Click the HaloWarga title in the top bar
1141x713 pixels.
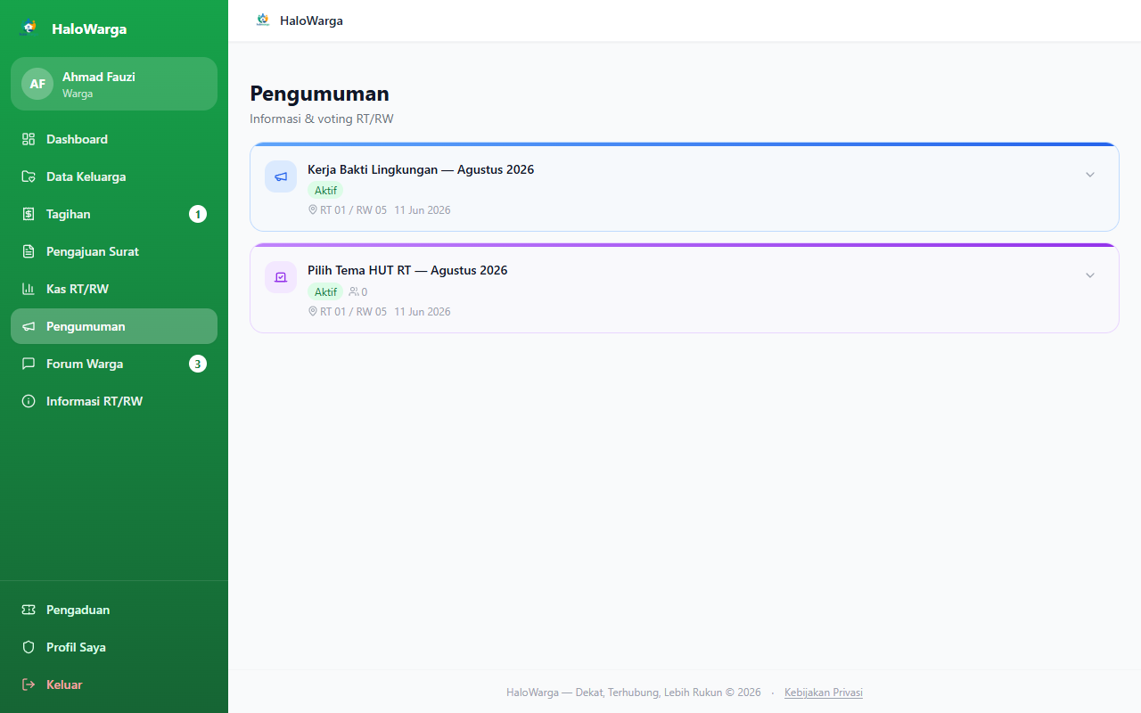[311, 20]
